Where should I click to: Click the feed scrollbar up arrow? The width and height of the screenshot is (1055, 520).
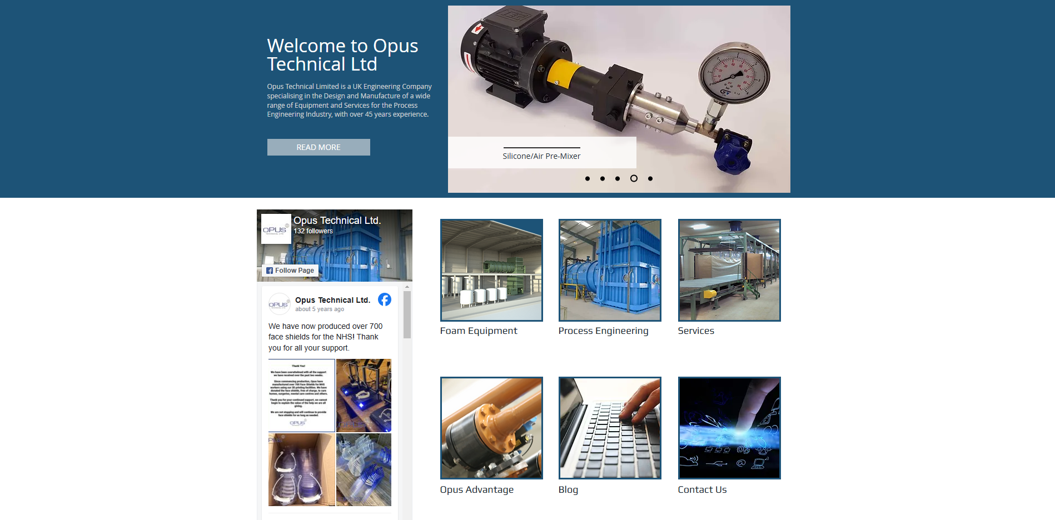pyautogui.click(x=407, y=287)
